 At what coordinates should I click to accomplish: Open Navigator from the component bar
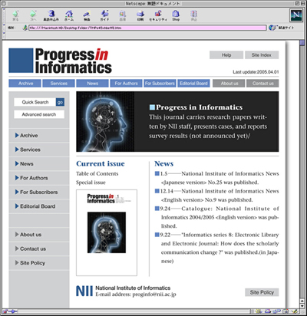258,311
